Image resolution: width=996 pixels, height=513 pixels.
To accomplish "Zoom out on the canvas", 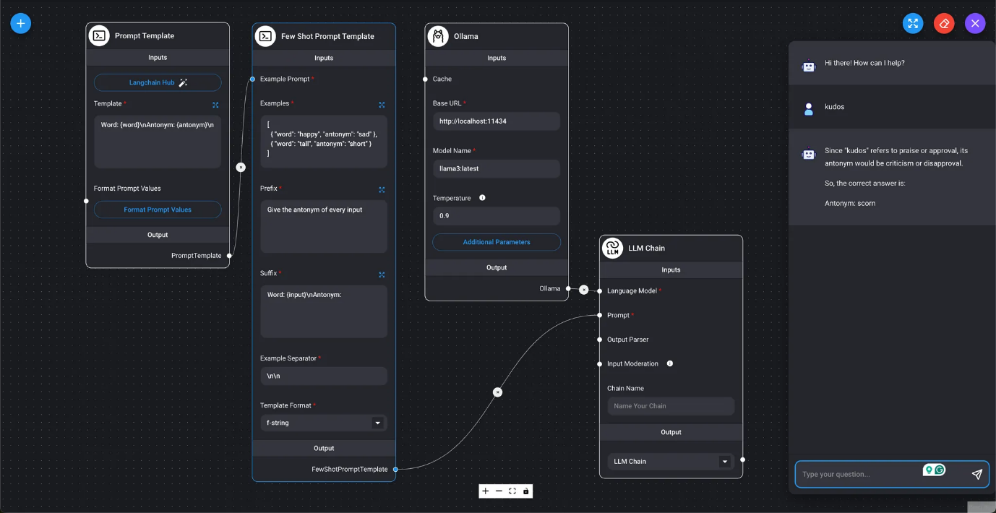I will (x=499, y=491).
